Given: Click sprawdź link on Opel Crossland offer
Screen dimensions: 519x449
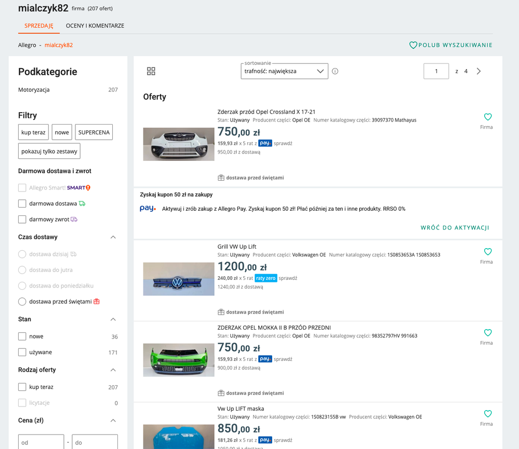Looking at the screenshot, I should tap(283, 143).
